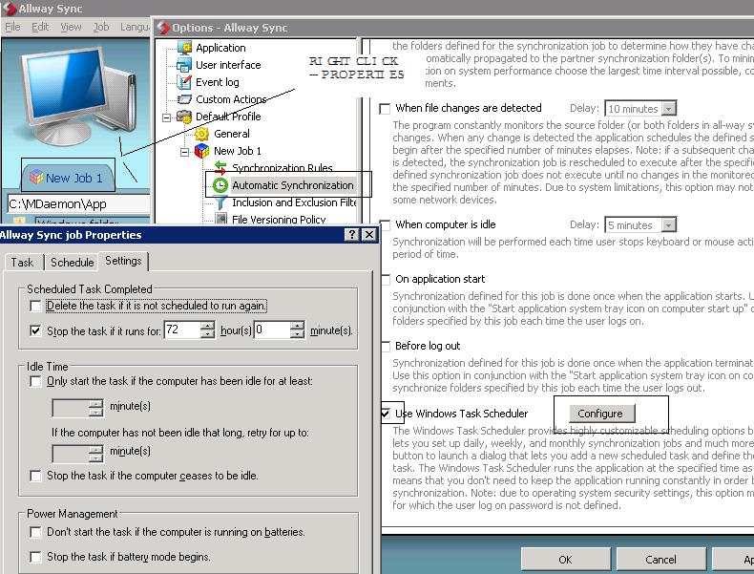This screenshot has width=754, height=574.
Task: Collapse the New Job 1 tree node
Action: click(x=184, y=152)
